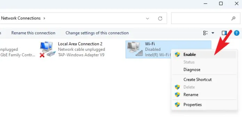Click Rename this connection
The image size is (242, 136).
tap(33, 33)
